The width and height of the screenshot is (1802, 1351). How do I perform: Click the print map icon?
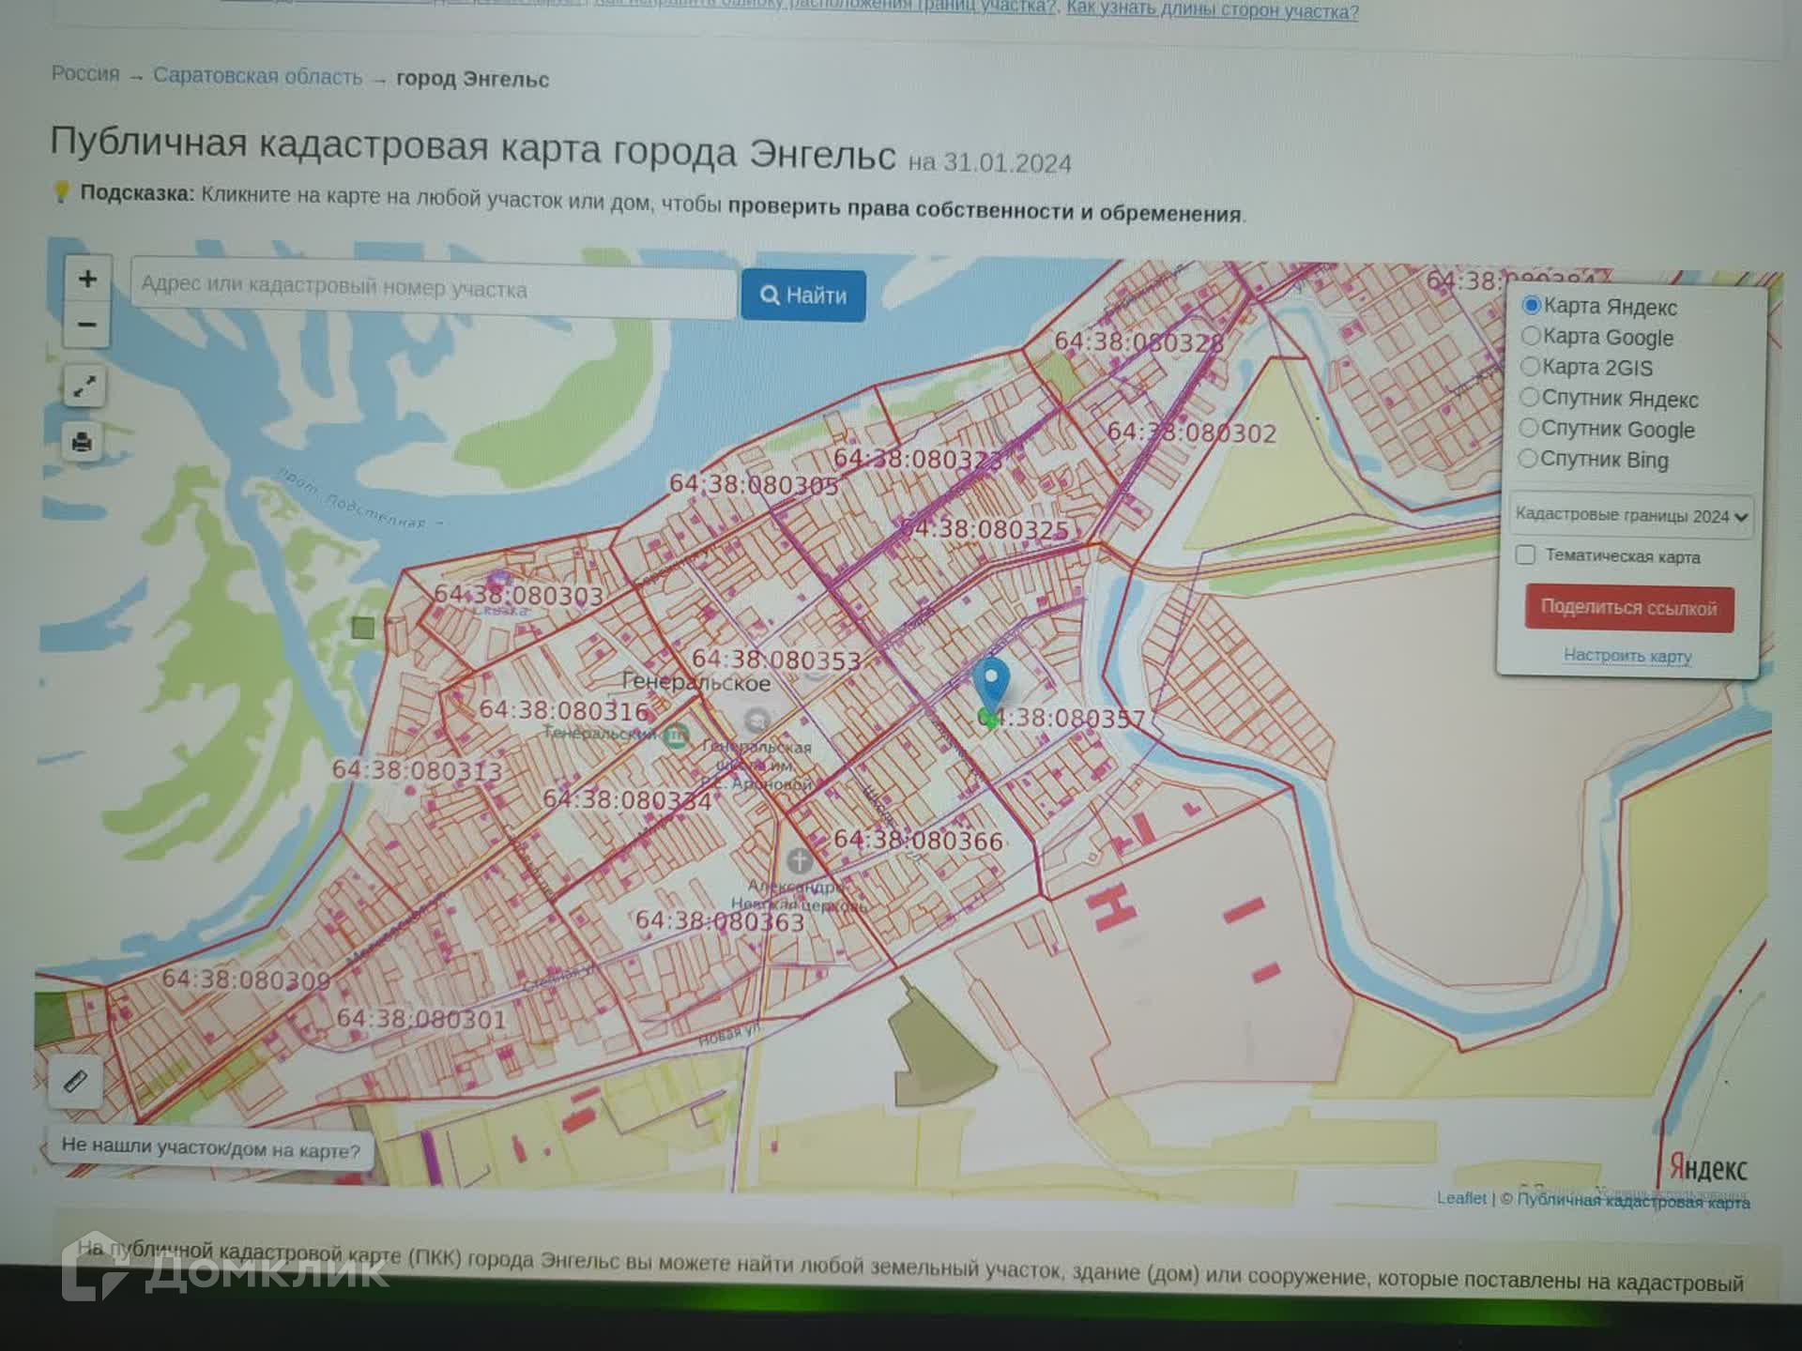[x=83, y=441]
